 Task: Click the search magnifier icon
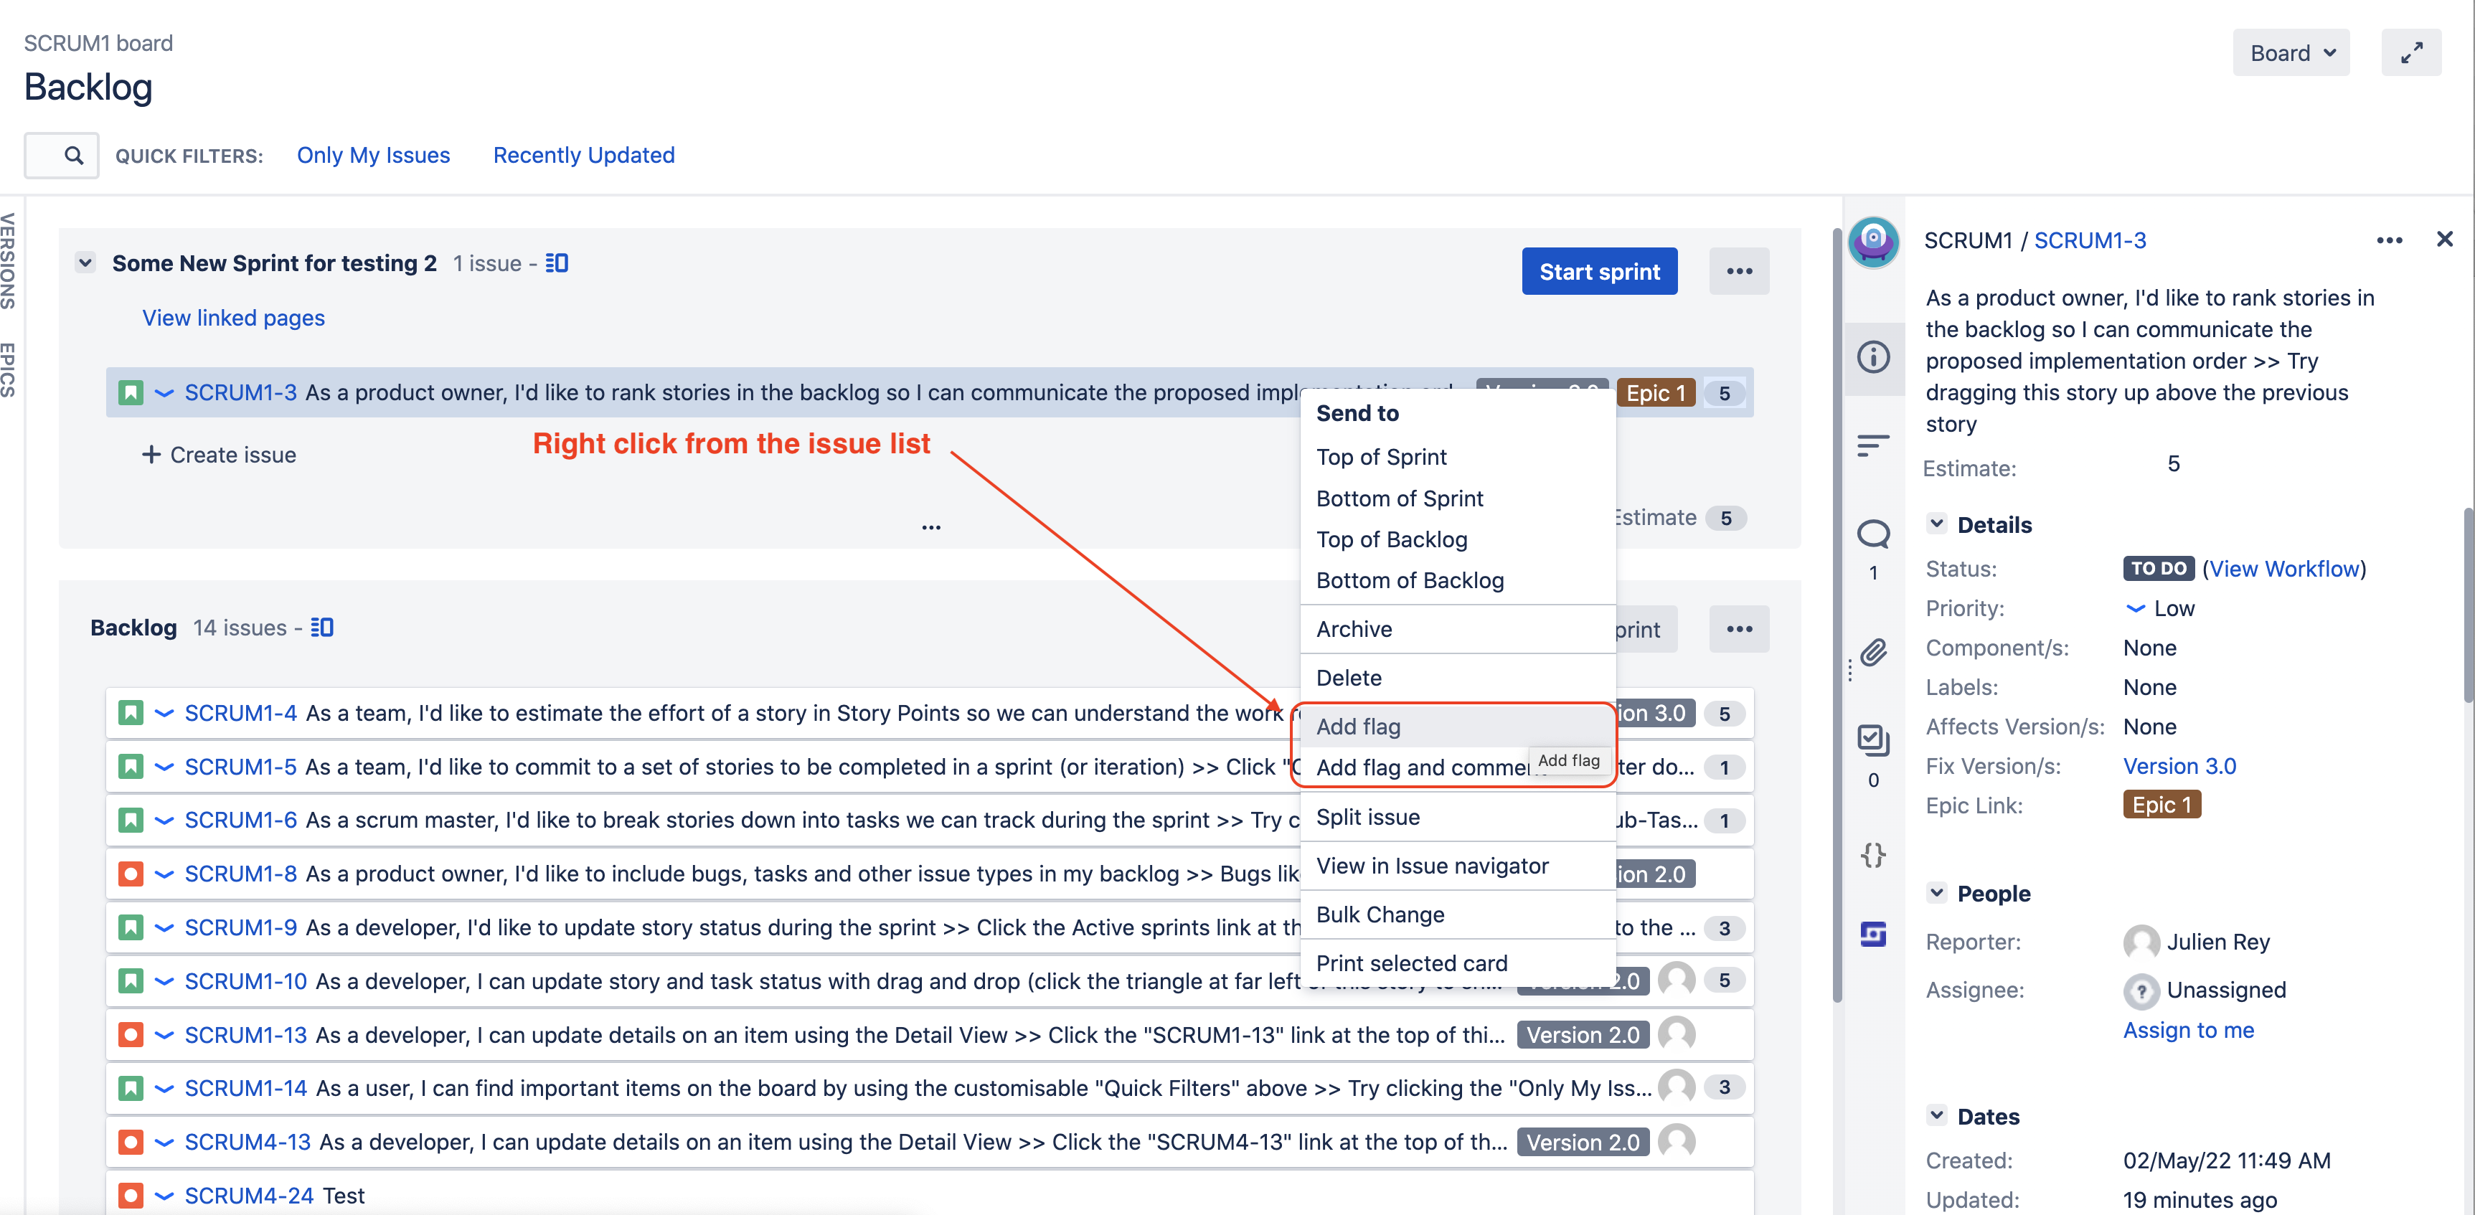pyautogui.click(x=73, y=155)
